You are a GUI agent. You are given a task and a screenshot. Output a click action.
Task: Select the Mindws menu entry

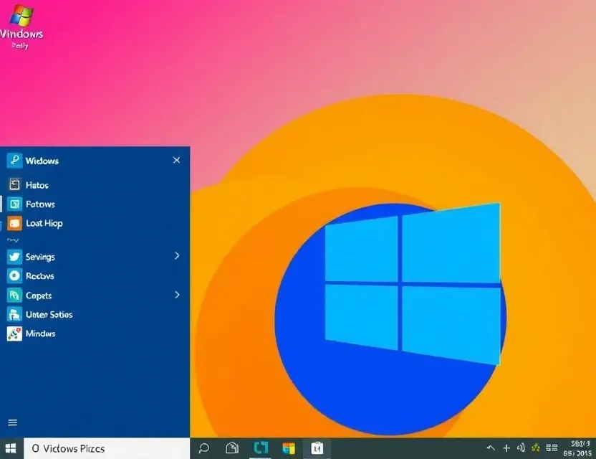[x=95, y=333]
